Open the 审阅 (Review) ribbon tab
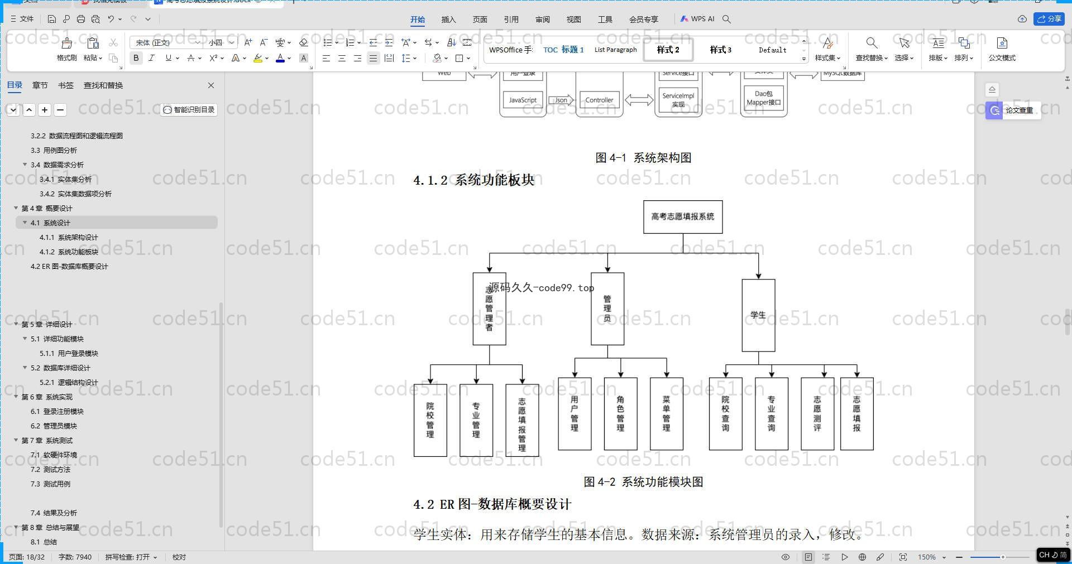Viewport: 1072px width, 564px height. coord(542,19)
